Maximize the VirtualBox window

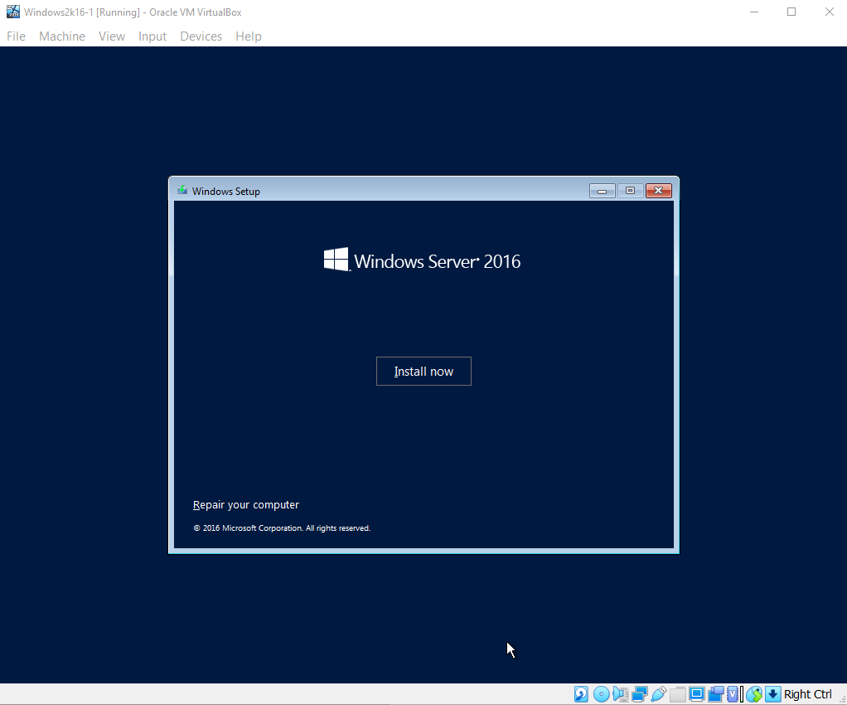click(791, 12)
